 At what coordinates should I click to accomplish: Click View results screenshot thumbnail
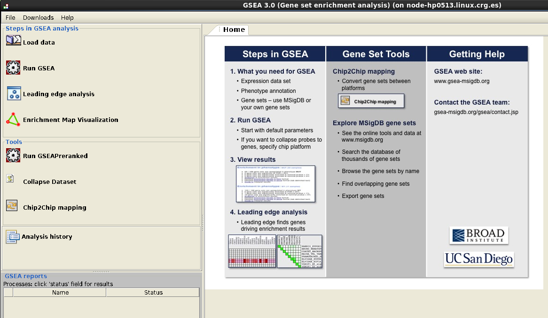pos(276,184)
